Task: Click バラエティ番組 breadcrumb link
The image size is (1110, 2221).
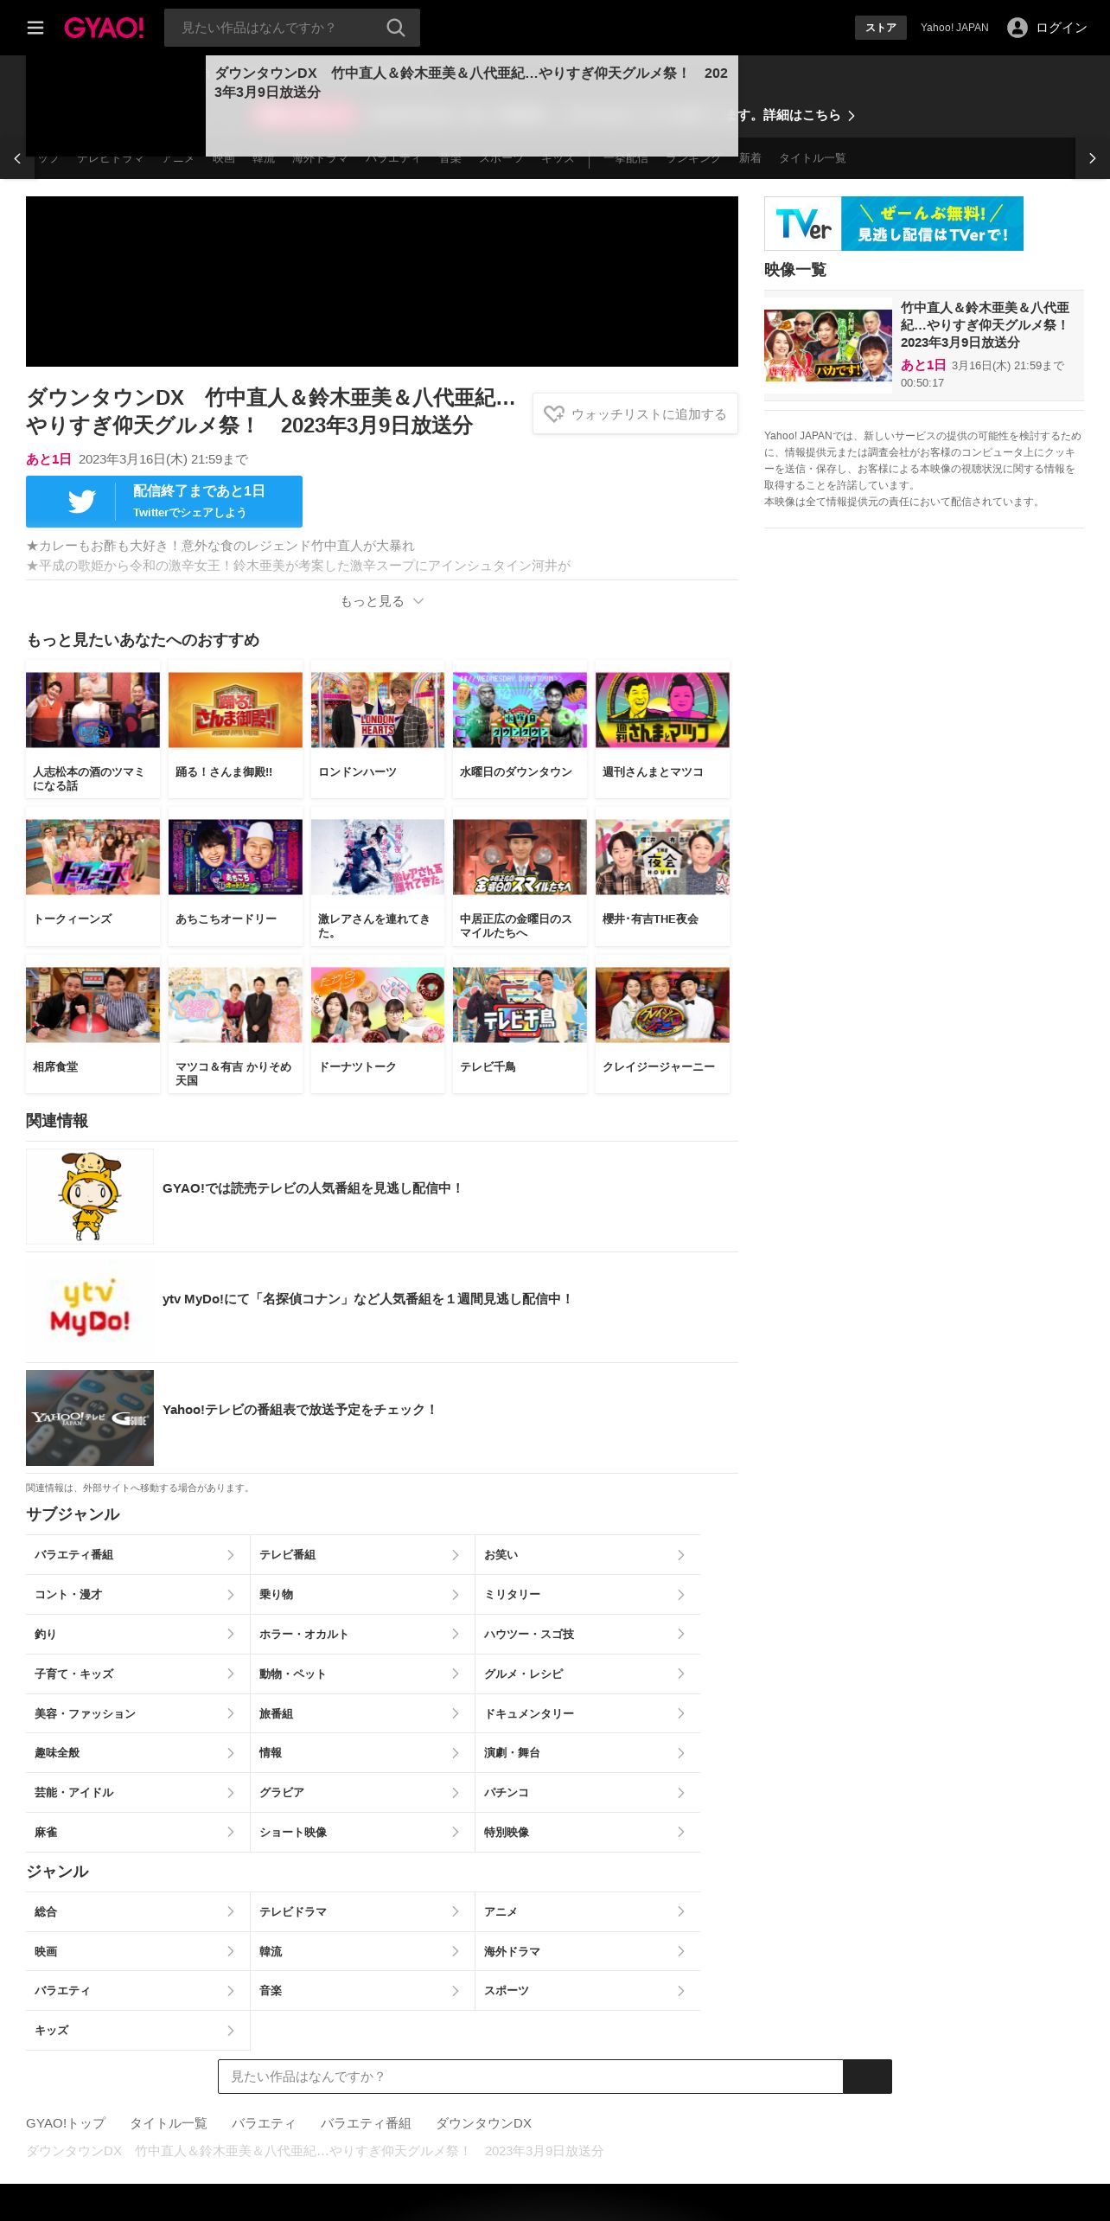Action: pos(366,2123)
